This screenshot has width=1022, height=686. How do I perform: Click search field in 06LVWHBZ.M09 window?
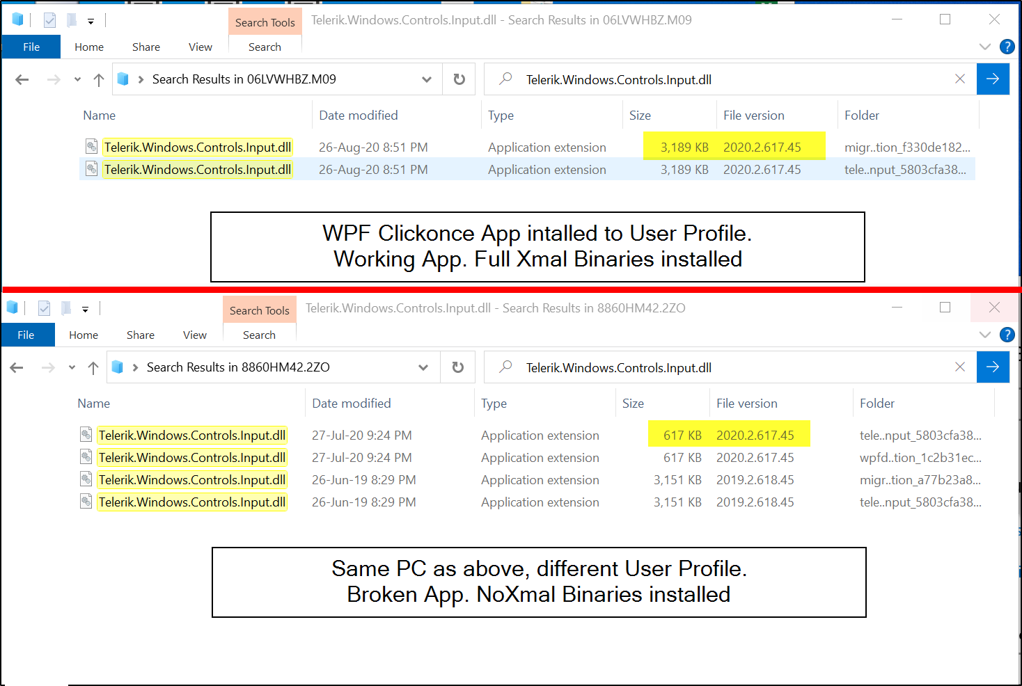tap(731, 79)
